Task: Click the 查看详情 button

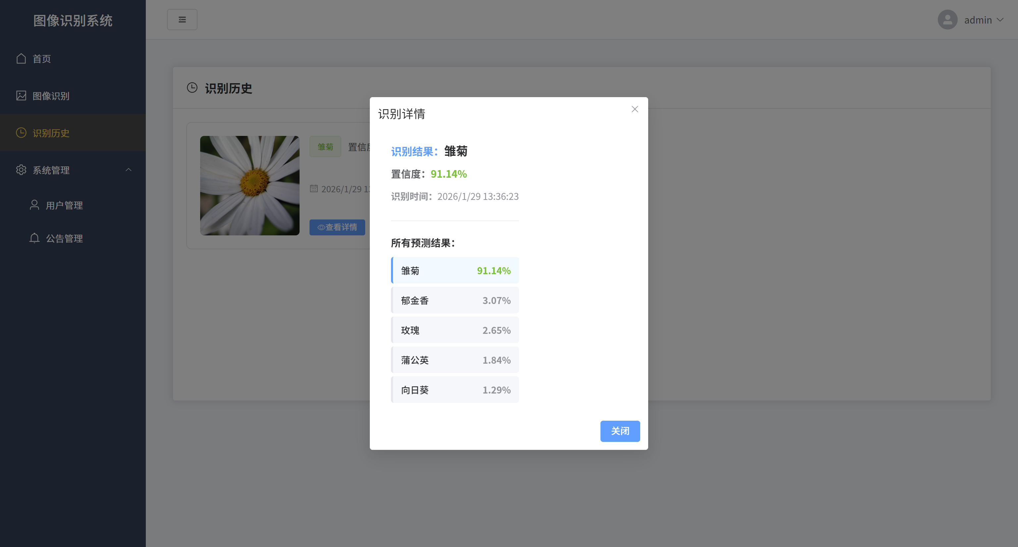Action: pos(337,227)
